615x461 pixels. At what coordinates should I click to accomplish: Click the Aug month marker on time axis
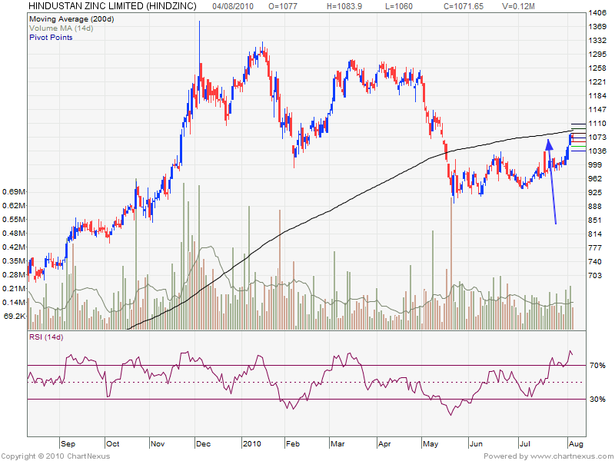pyautogui.click(x=575, y=443)
